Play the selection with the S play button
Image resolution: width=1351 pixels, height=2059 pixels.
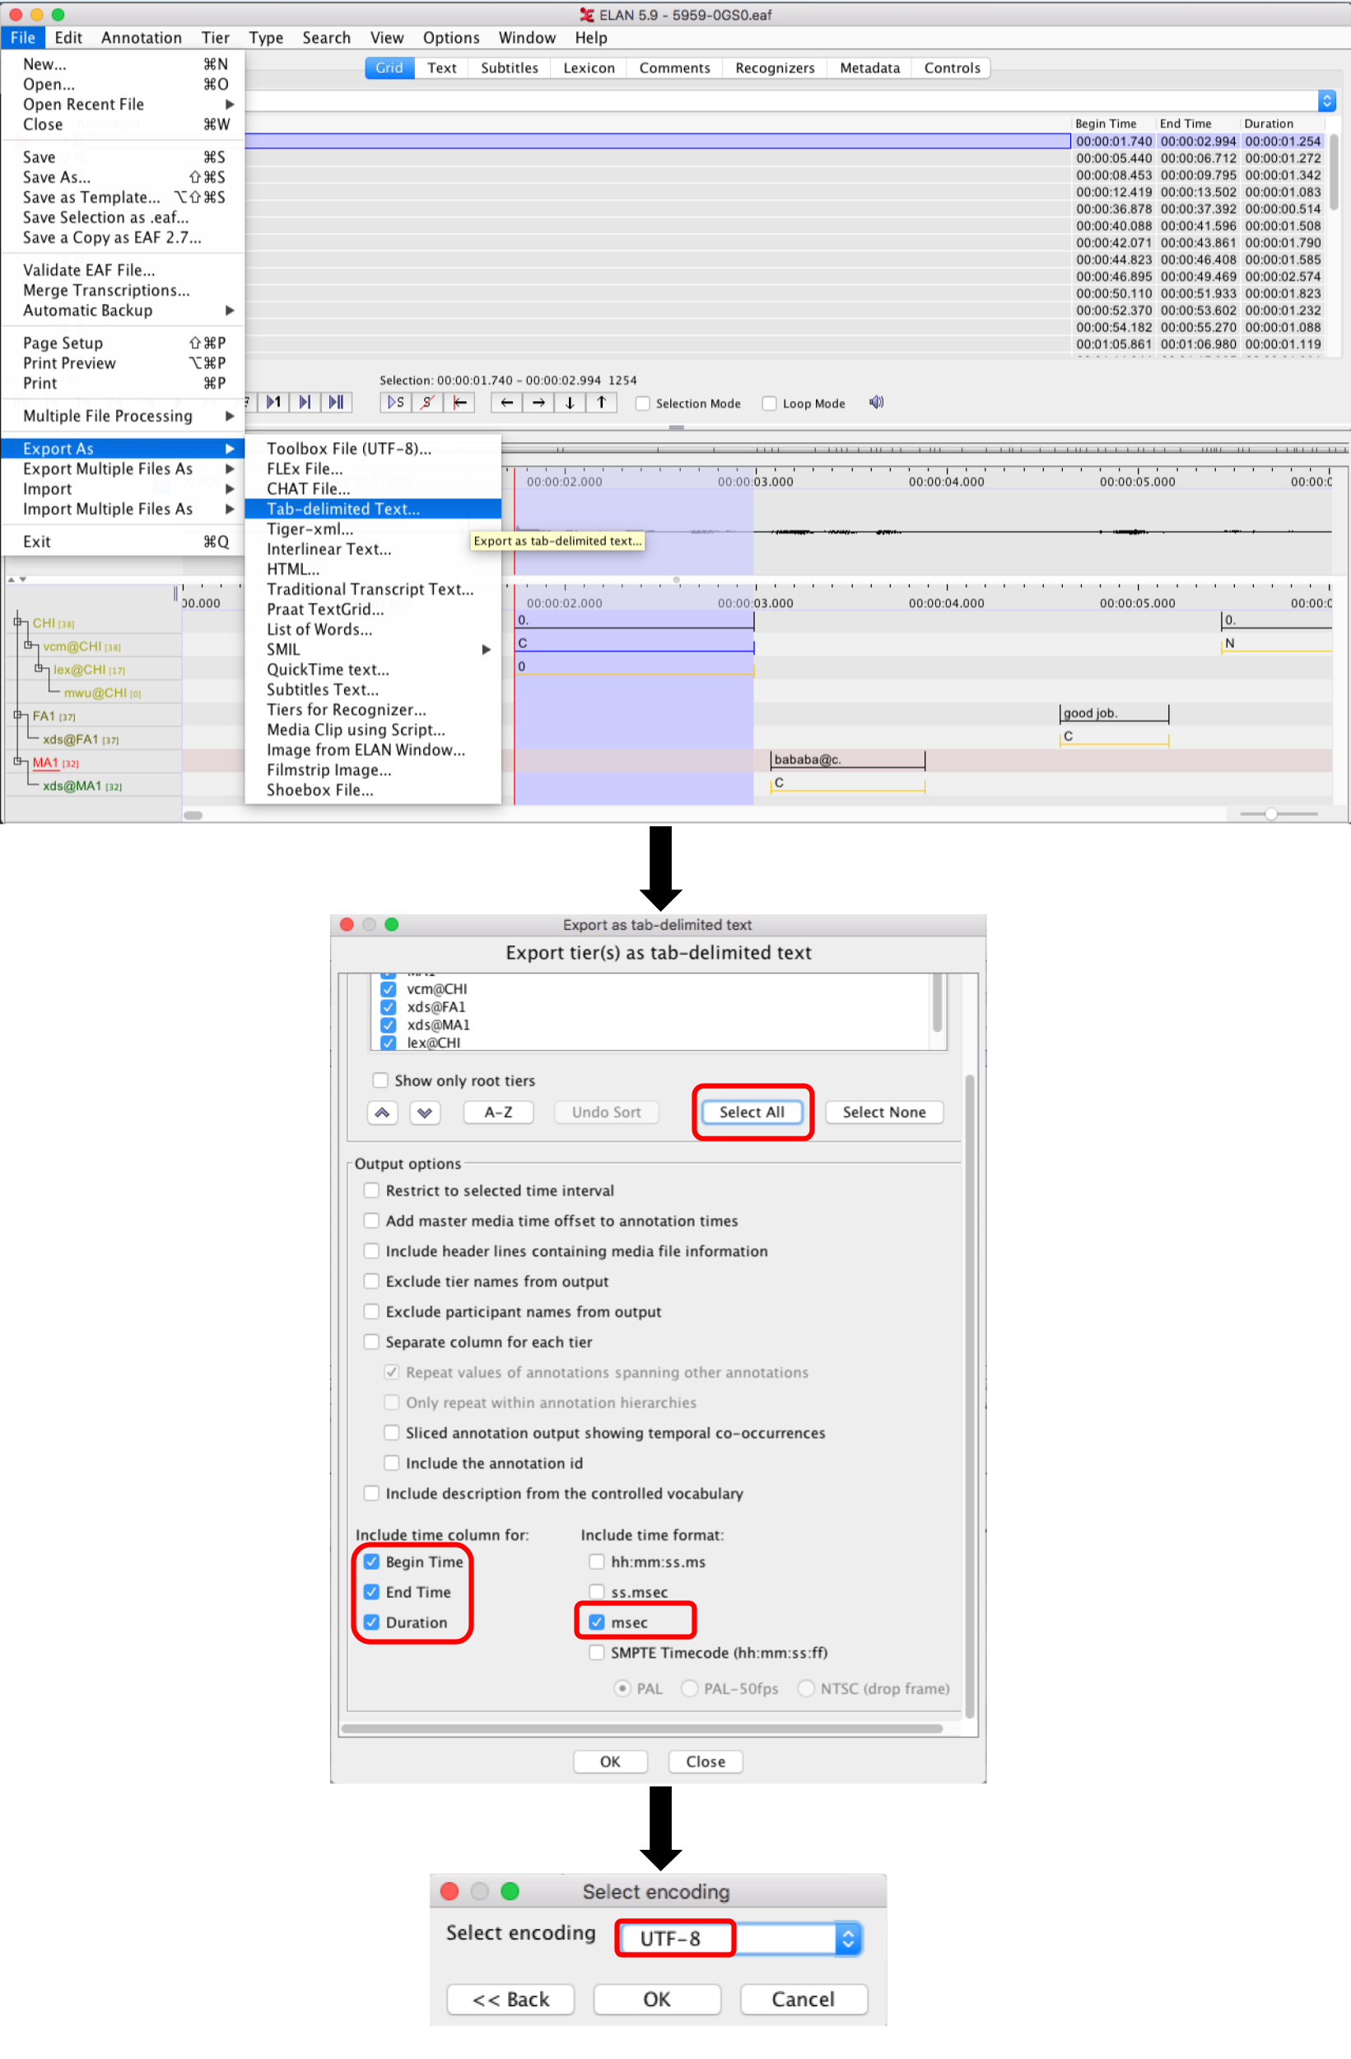click(x=395, y=402)
